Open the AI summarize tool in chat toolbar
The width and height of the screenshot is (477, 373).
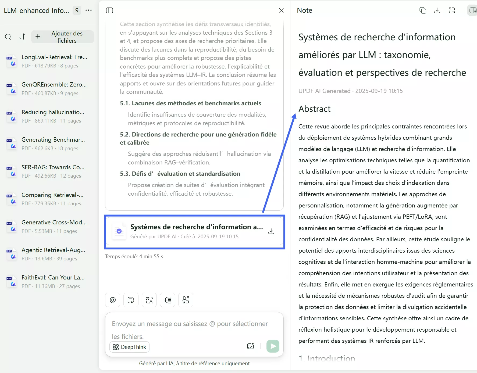131,300
